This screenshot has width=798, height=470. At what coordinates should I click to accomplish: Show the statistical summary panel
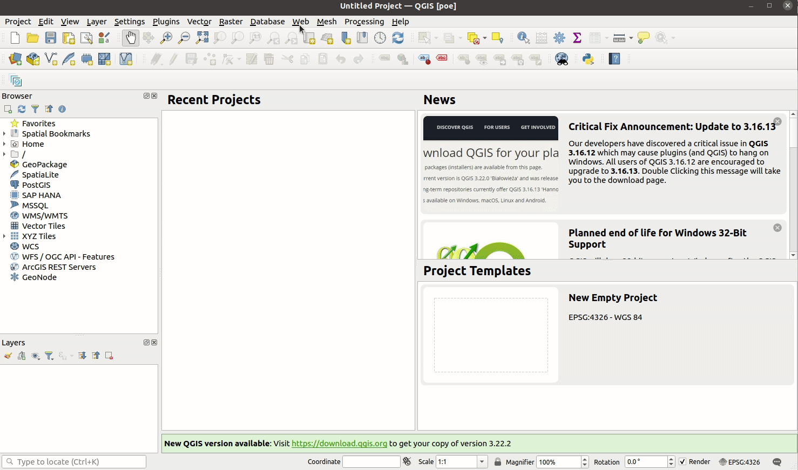[577, 38]
